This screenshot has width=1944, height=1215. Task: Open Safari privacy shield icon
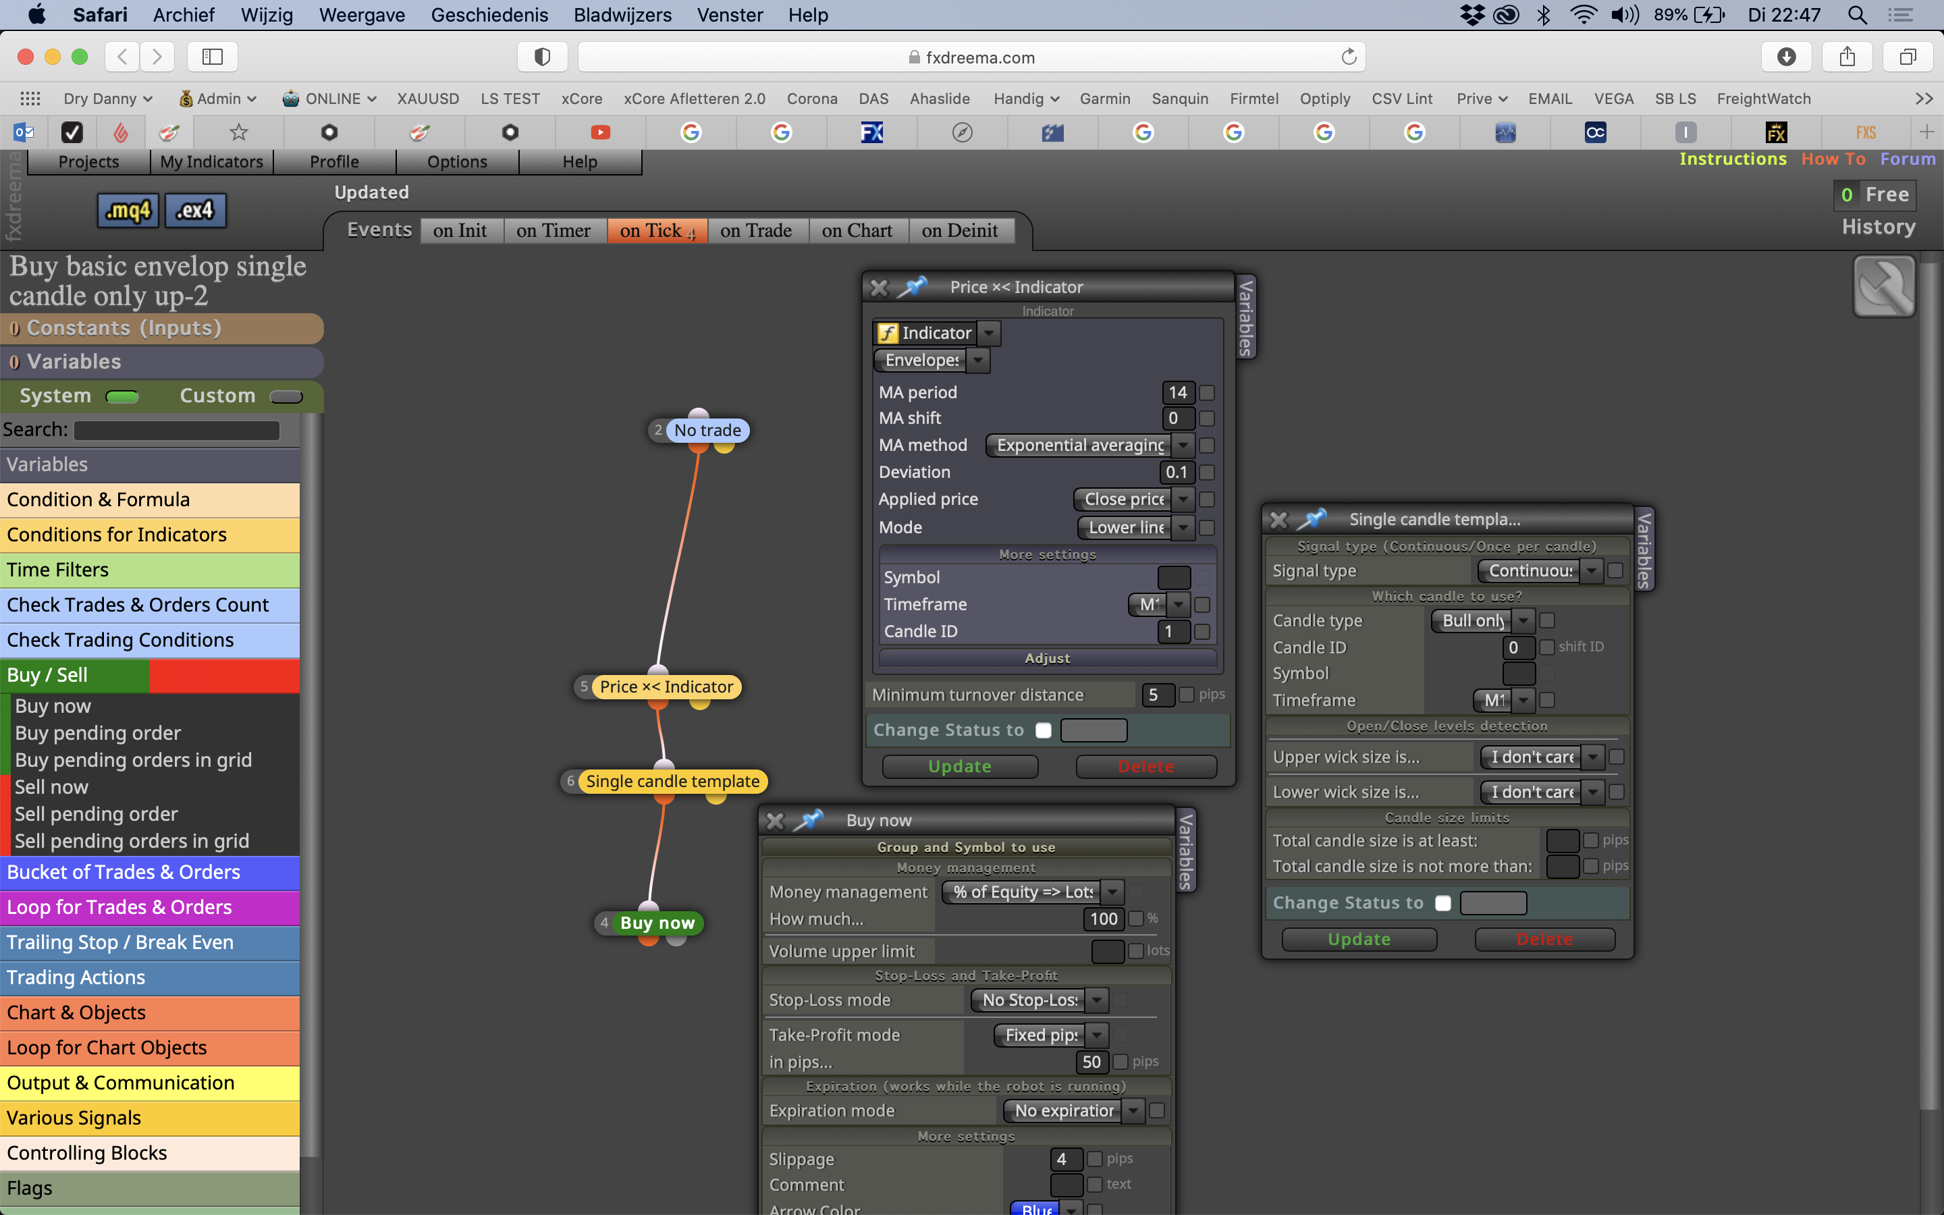pyautogui.click(x=542, y=56)
